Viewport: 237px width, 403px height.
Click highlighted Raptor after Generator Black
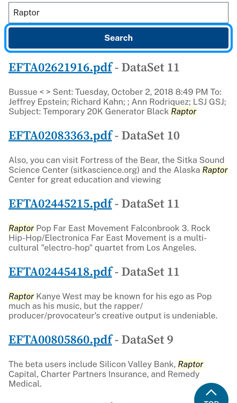point(183,111)
